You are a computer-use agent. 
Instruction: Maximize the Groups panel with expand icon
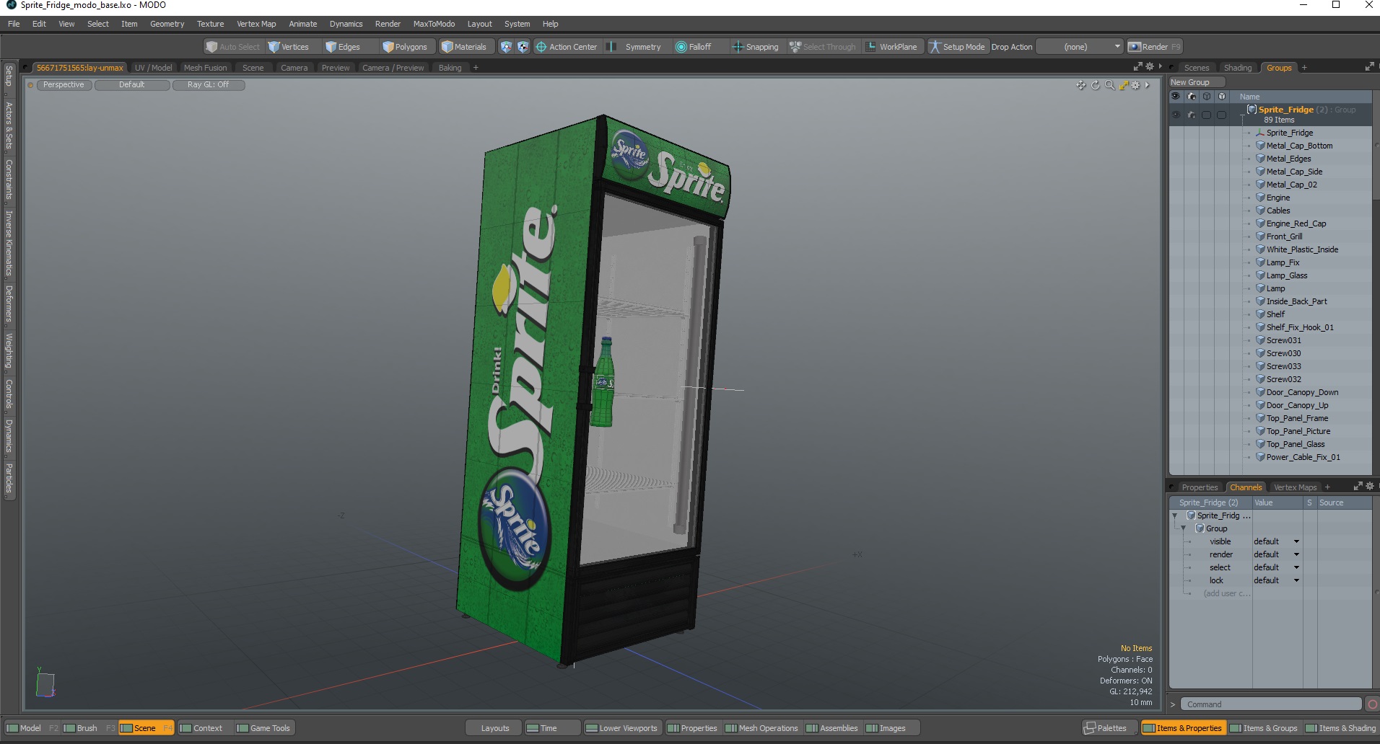click(1369, 67)
